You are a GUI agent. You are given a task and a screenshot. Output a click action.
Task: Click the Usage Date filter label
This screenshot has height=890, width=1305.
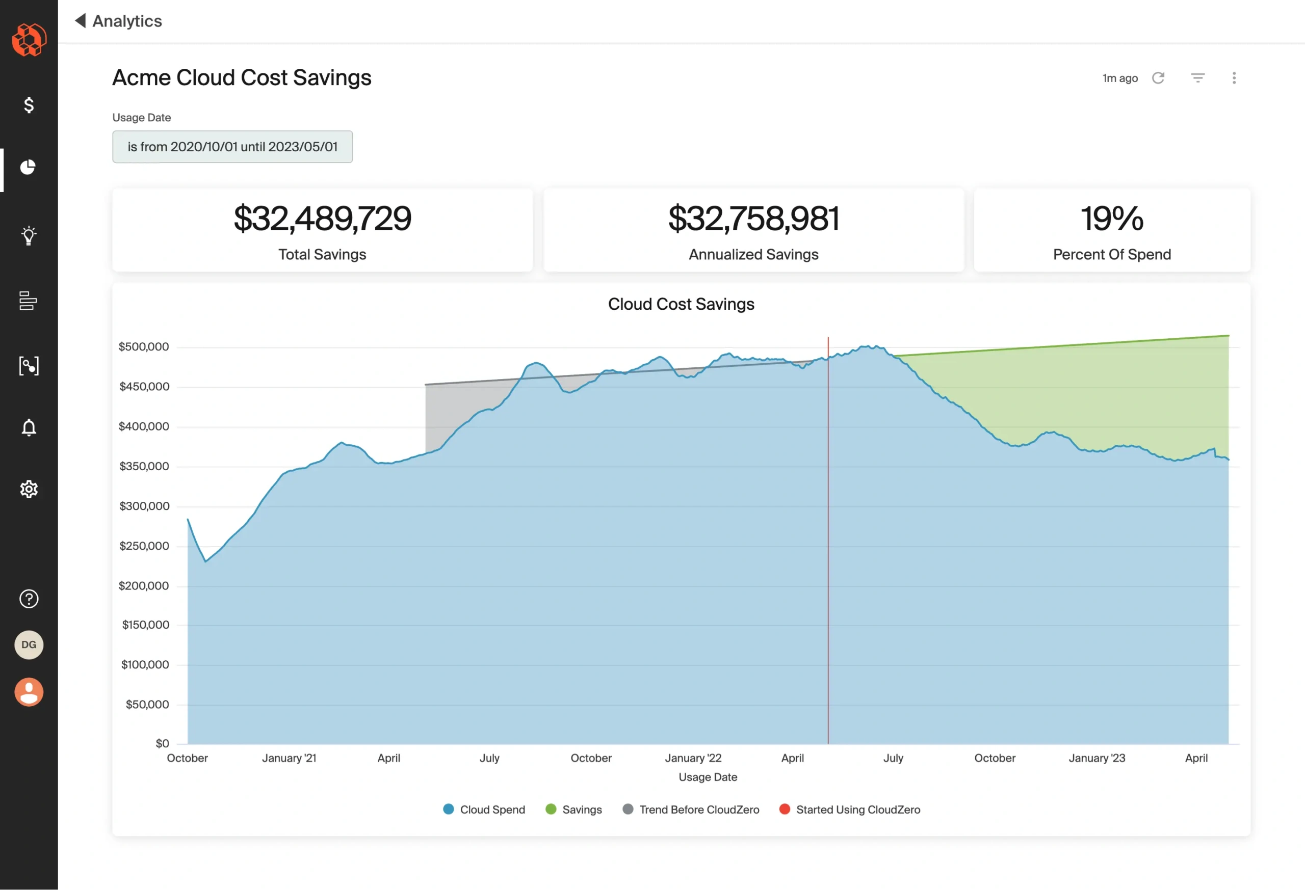pos(142,117)
